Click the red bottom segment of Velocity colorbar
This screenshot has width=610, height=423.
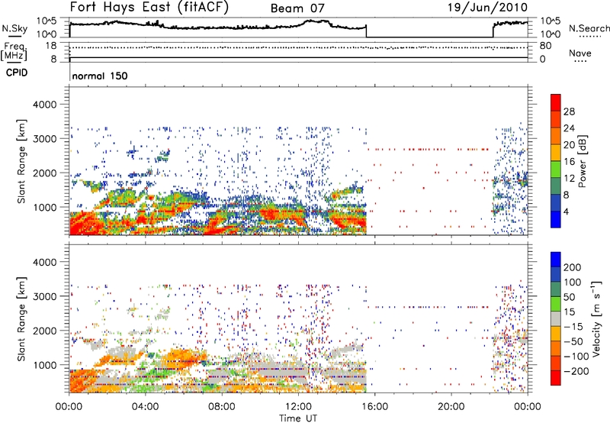[x=556, y=378]
